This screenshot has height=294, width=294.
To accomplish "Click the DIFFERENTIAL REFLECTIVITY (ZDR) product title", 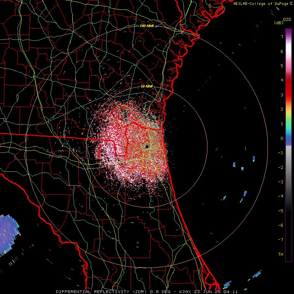I will [102, 292].
